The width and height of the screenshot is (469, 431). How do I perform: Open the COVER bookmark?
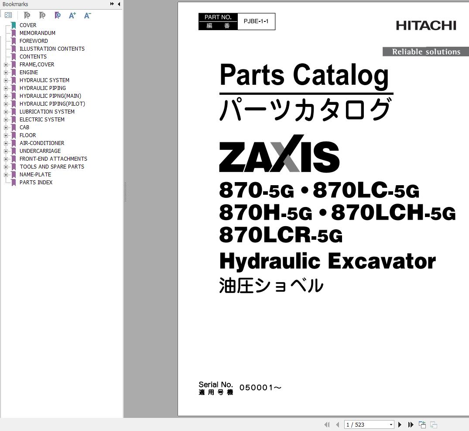pyautogui.click(x=28, y=25)
